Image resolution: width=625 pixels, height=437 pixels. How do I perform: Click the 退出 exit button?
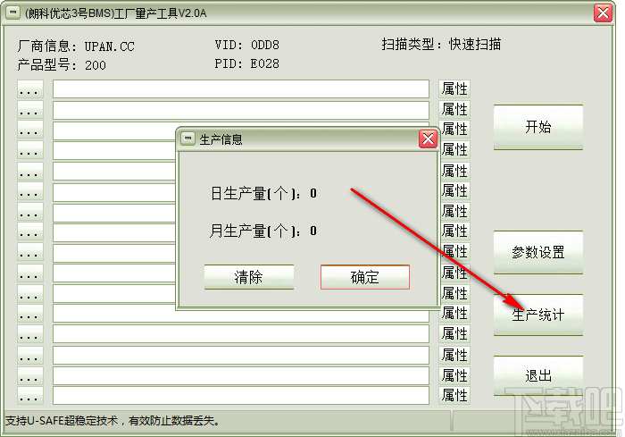(x=538, y=375)
